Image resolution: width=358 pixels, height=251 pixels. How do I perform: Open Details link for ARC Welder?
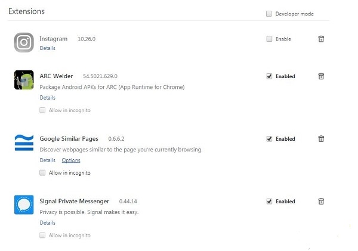48,98
